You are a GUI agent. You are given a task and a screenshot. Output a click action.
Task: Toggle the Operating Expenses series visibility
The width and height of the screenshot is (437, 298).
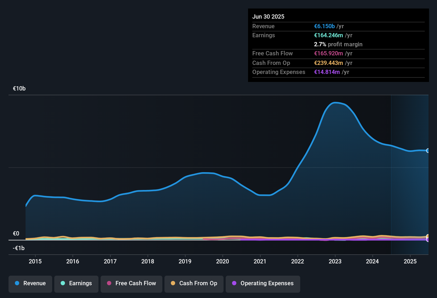(x=263, y=283)
